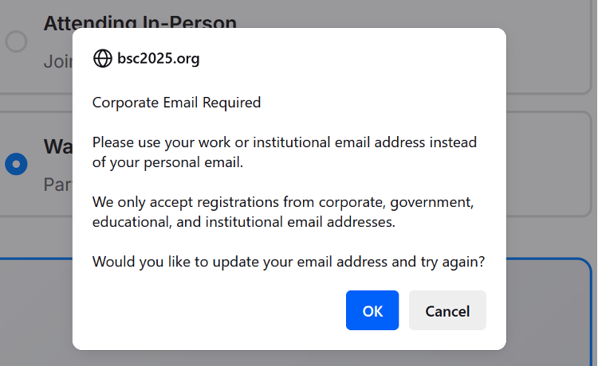This screenshot has width=598, height=366.
Task: Click the selected blue radio button
Action: pos(17,165)
